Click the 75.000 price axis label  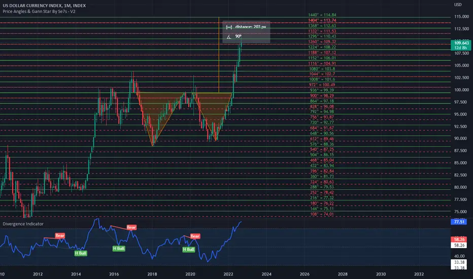coord(461,212)
